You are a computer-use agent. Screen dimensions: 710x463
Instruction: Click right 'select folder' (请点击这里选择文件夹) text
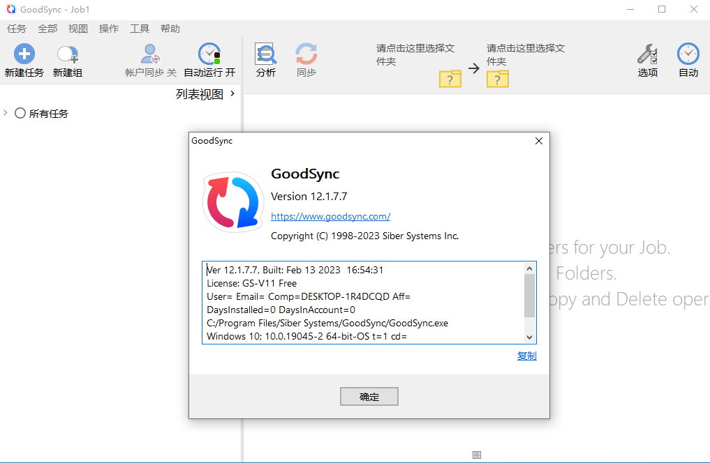tap(526, 54)
